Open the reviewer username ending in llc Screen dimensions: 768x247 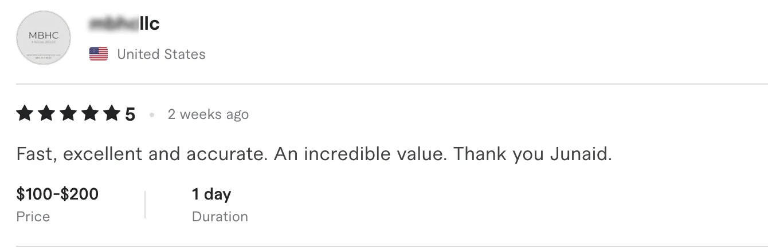tap(124, 23)
